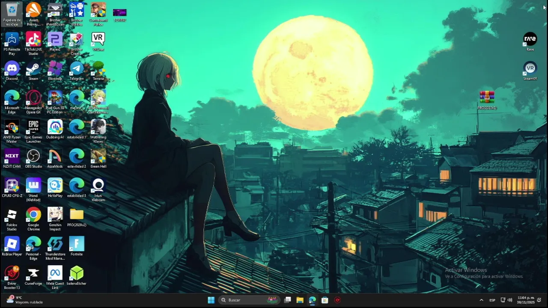Open the weather widget on the taskbar
Image resolution: width=548 pixels, height=308 pixels.
(x=25, y=300)
